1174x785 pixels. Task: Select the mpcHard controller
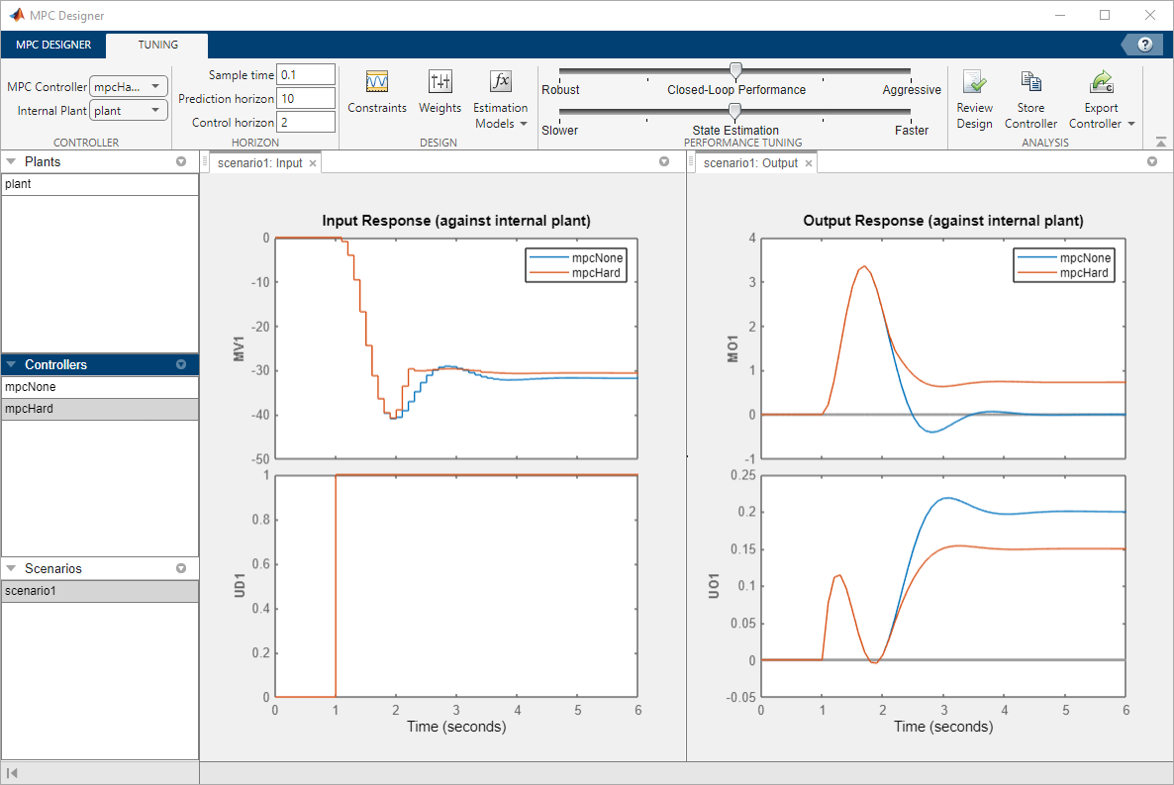[x=100, y=409]
